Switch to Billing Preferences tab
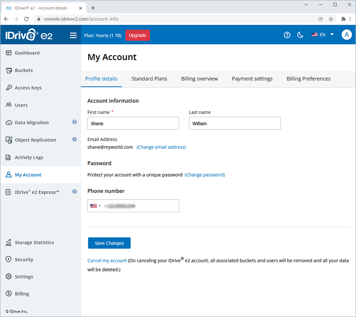Image resolution: width=356 pixels, height=317 pixels. click(x=308, y=78)
